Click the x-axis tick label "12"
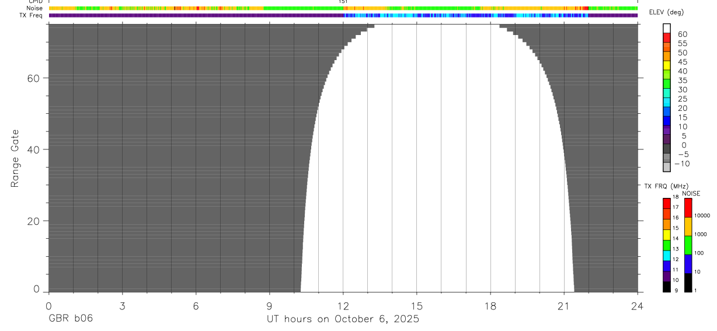 (343, 305)
